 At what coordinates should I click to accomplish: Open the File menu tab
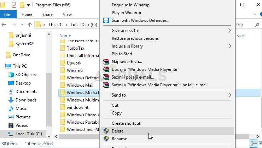[x=7, y=14]
